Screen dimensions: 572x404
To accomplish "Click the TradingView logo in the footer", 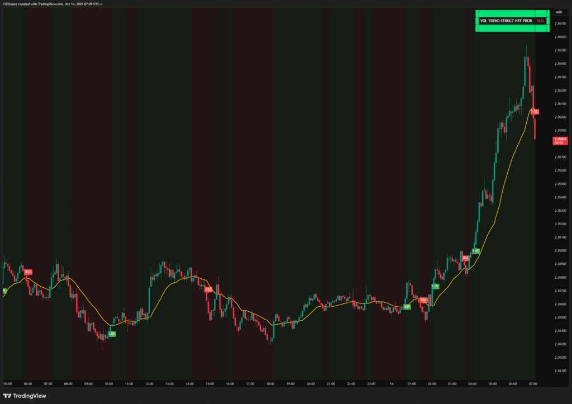I will click(26, 396).
